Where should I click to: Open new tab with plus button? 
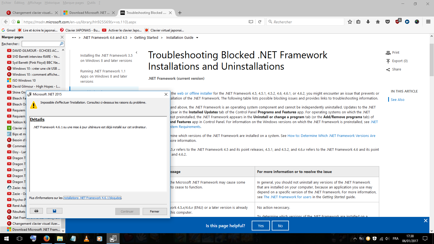pos(180,13)
